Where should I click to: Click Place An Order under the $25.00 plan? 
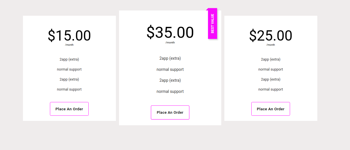click(x=271, y=109)
